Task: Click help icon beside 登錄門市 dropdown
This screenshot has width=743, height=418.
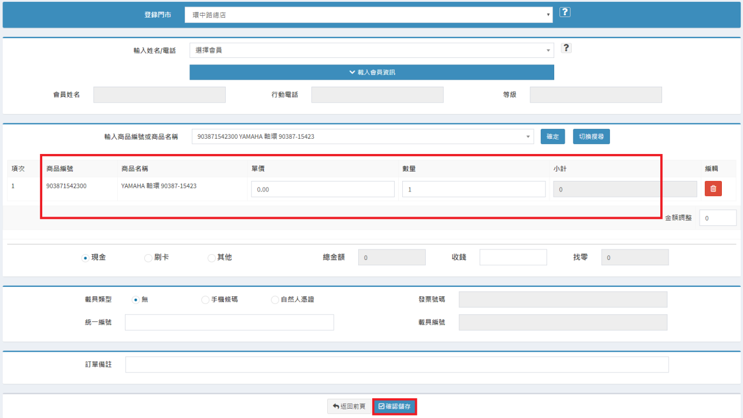Action: (565, 12)
